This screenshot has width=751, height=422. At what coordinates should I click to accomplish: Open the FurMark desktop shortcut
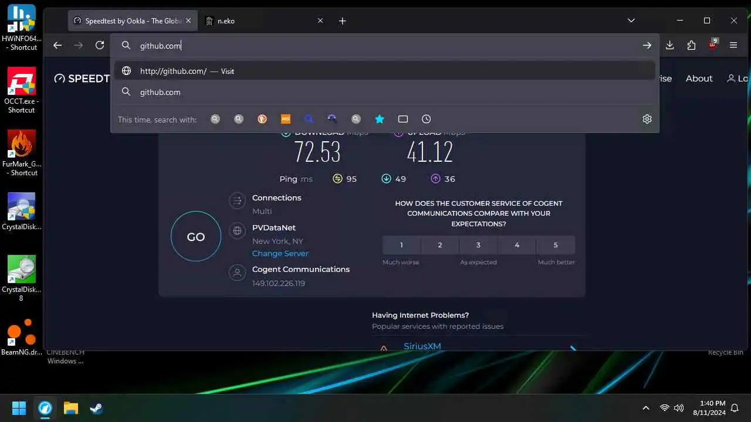[x=22, y=154]
